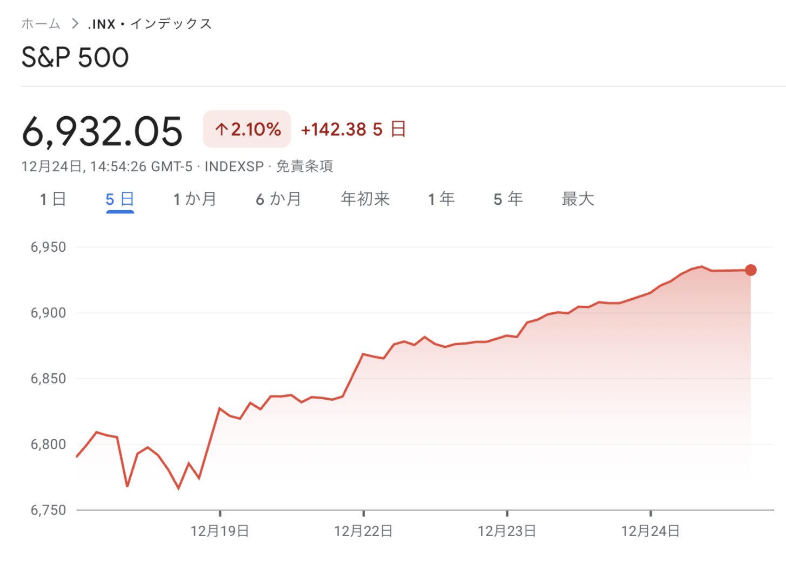Click the 6,900 price axis label

point(48,313)
